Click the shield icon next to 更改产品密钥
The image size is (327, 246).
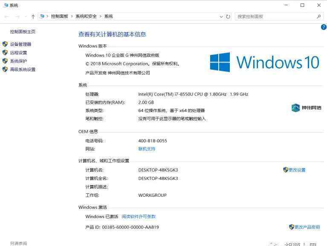(291, 227)
